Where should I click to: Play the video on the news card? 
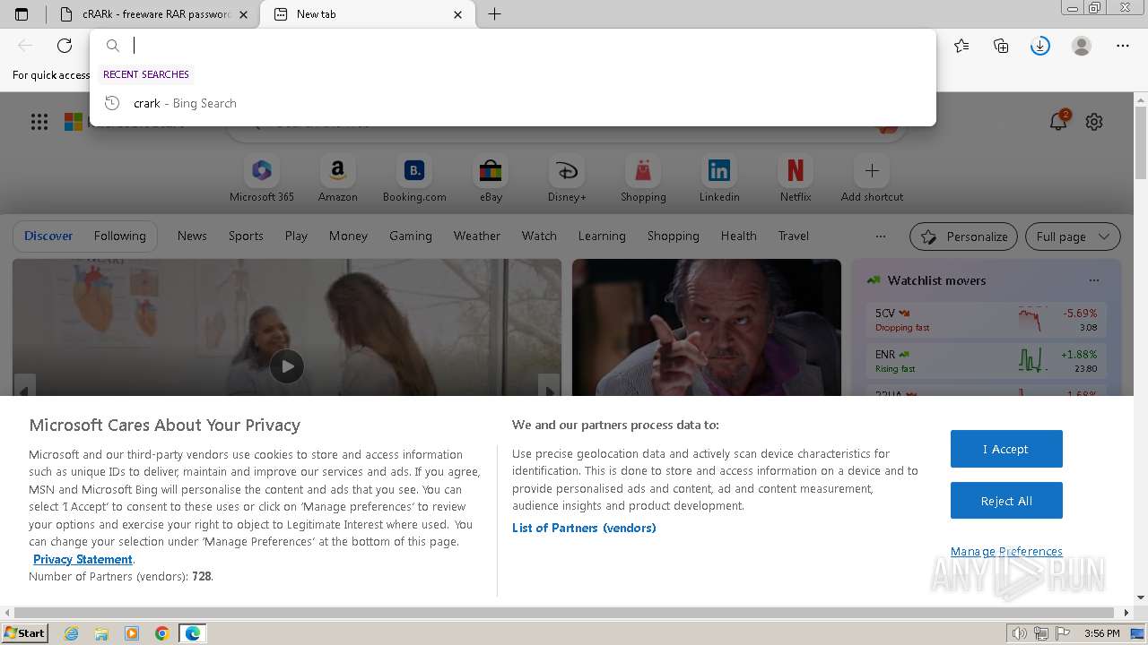pyautogui.click(x=287, y=366)
